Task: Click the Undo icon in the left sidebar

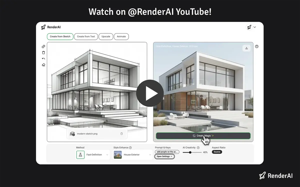Action: point(43,58)
